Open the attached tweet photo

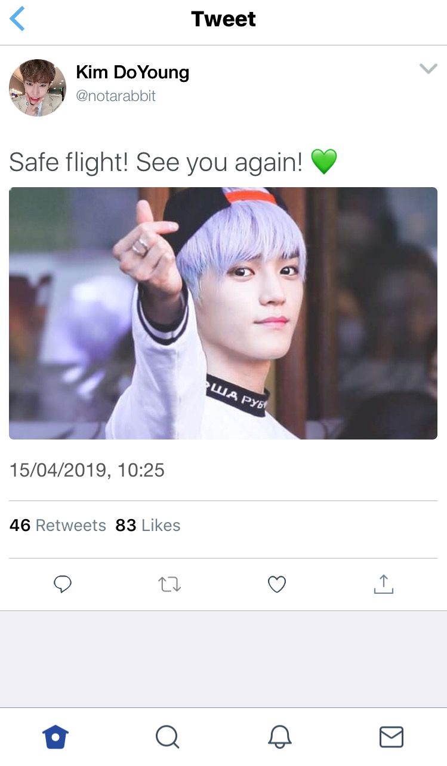click(223, 313)
